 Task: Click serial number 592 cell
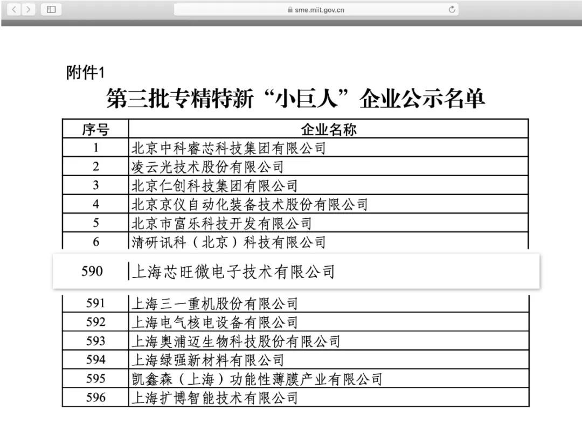coord(96,322)
